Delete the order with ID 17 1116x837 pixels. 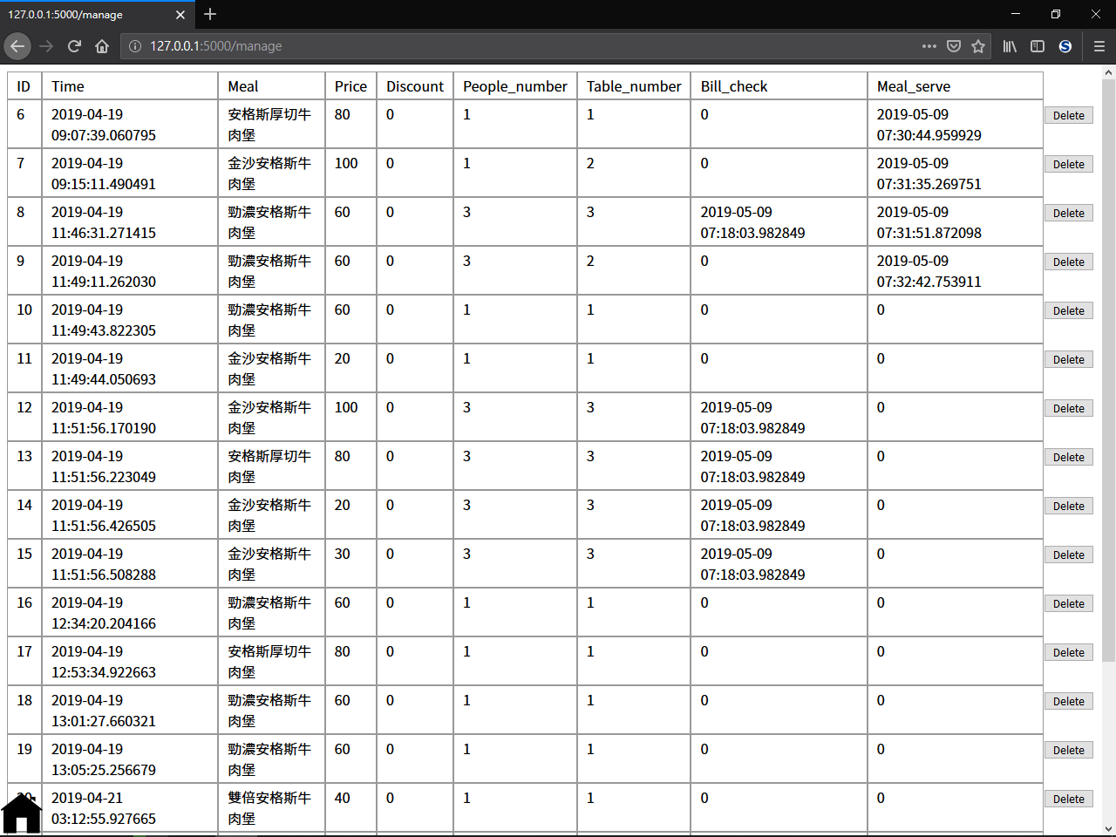(1069, 652)
